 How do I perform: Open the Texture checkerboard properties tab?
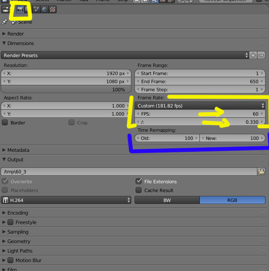(x=53, y=10)
